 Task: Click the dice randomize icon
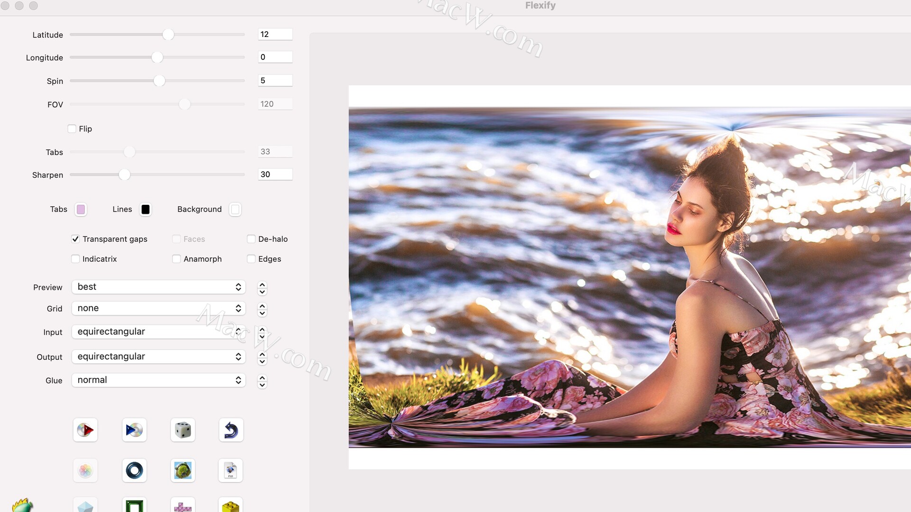(x=183, y=430)
